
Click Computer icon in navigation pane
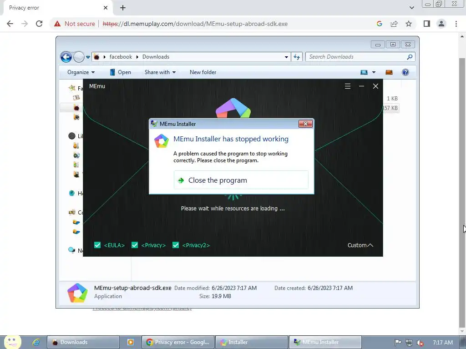[72, 212]
